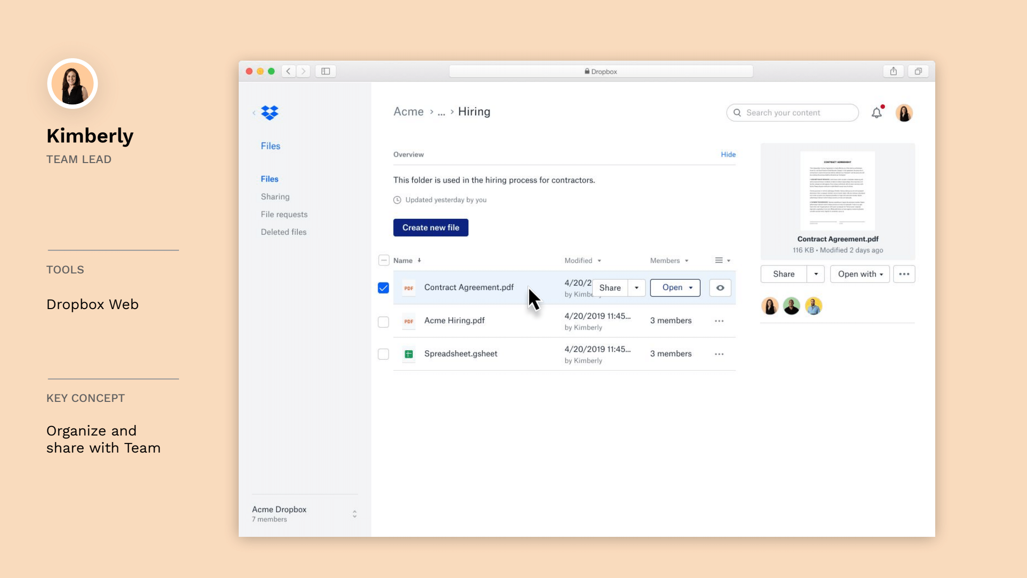
Task: Expand the Open with dropdown
Action: point(860,274)
